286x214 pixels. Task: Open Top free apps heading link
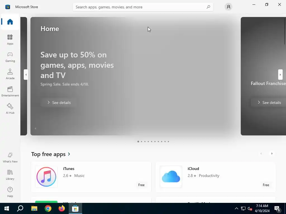[48, 154]
